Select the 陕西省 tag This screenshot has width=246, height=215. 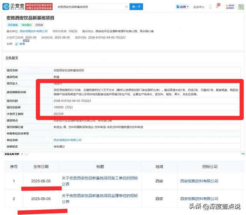click(x=39, y=25)
